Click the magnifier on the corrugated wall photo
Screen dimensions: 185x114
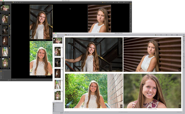click(x=180, y=70)
